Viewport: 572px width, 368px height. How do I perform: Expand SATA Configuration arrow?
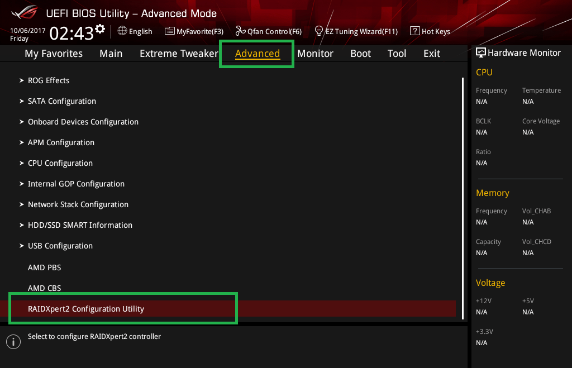(x=22, y=101)
